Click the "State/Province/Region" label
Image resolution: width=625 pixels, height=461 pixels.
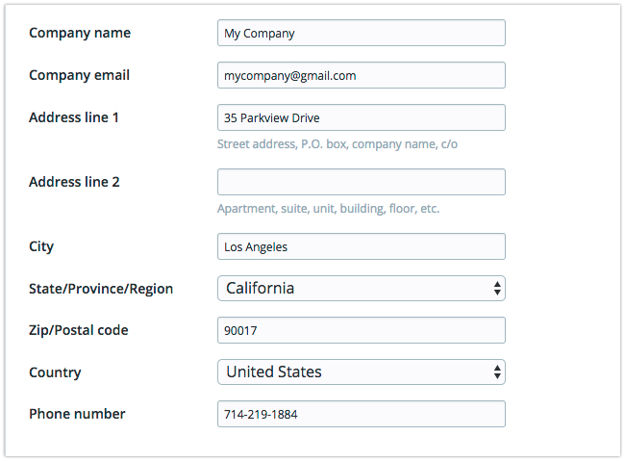(101, 289)
